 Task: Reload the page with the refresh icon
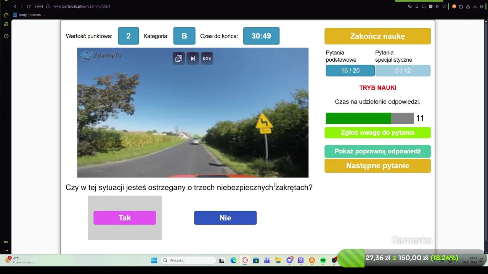pos(29,6)
